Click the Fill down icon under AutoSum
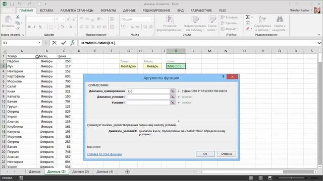The height and width of the screenshot is (181, 323). point(248,23)
